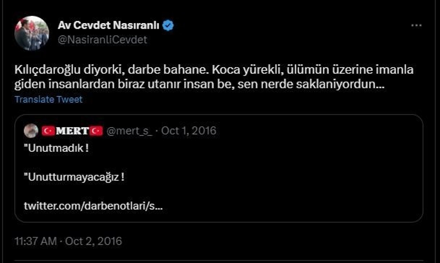Open the twitter.com/darbenotlari link
Image resolution: width=440 pixels, height=263 pixels.
(93, 206)
